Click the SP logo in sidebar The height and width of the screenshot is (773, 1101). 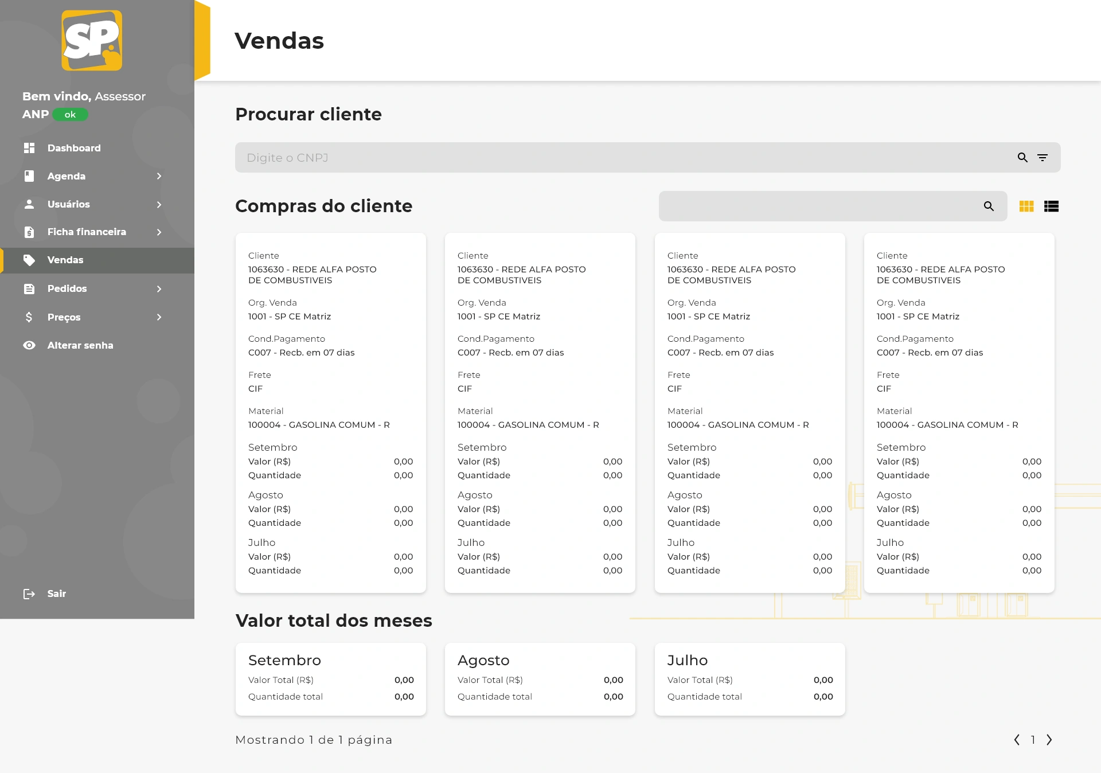tap(92, 40)
